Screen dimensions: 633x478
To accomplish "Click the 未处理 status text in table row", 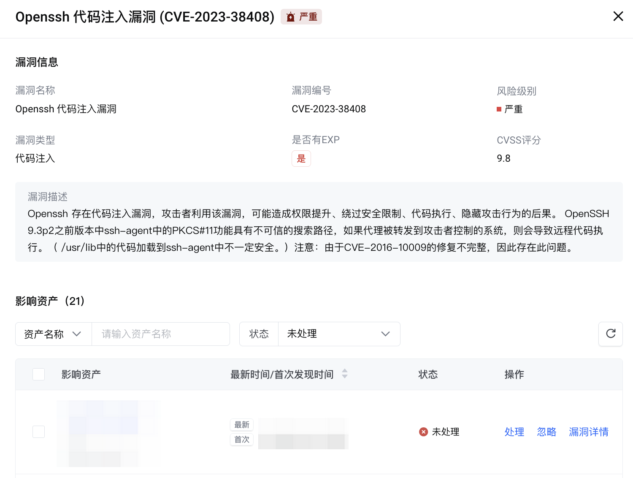I will click(446, 432).
